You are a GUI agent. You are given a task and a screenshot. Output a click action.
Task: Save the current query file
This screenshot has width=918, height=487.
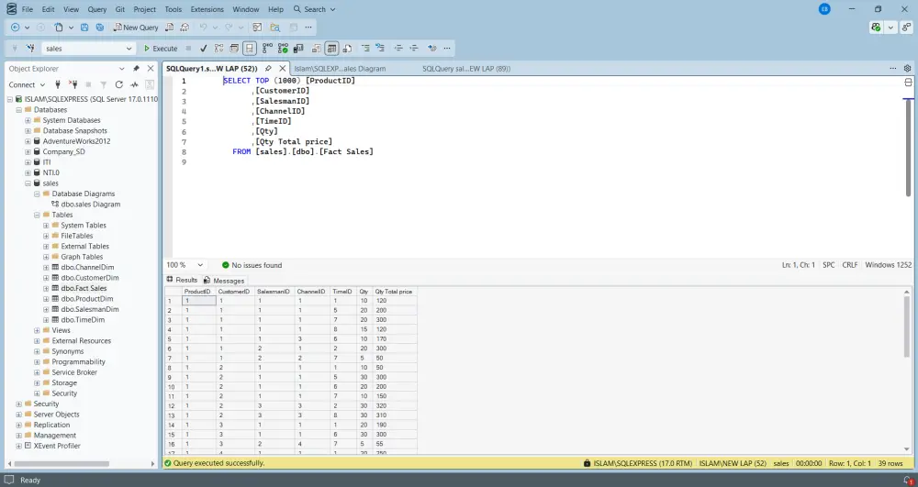pos(84,28)
